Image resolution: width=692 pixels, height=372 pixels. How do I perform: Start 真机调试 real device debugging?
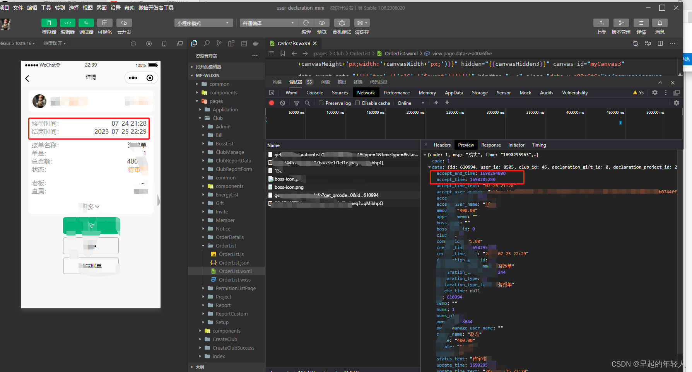coord(342,23)
